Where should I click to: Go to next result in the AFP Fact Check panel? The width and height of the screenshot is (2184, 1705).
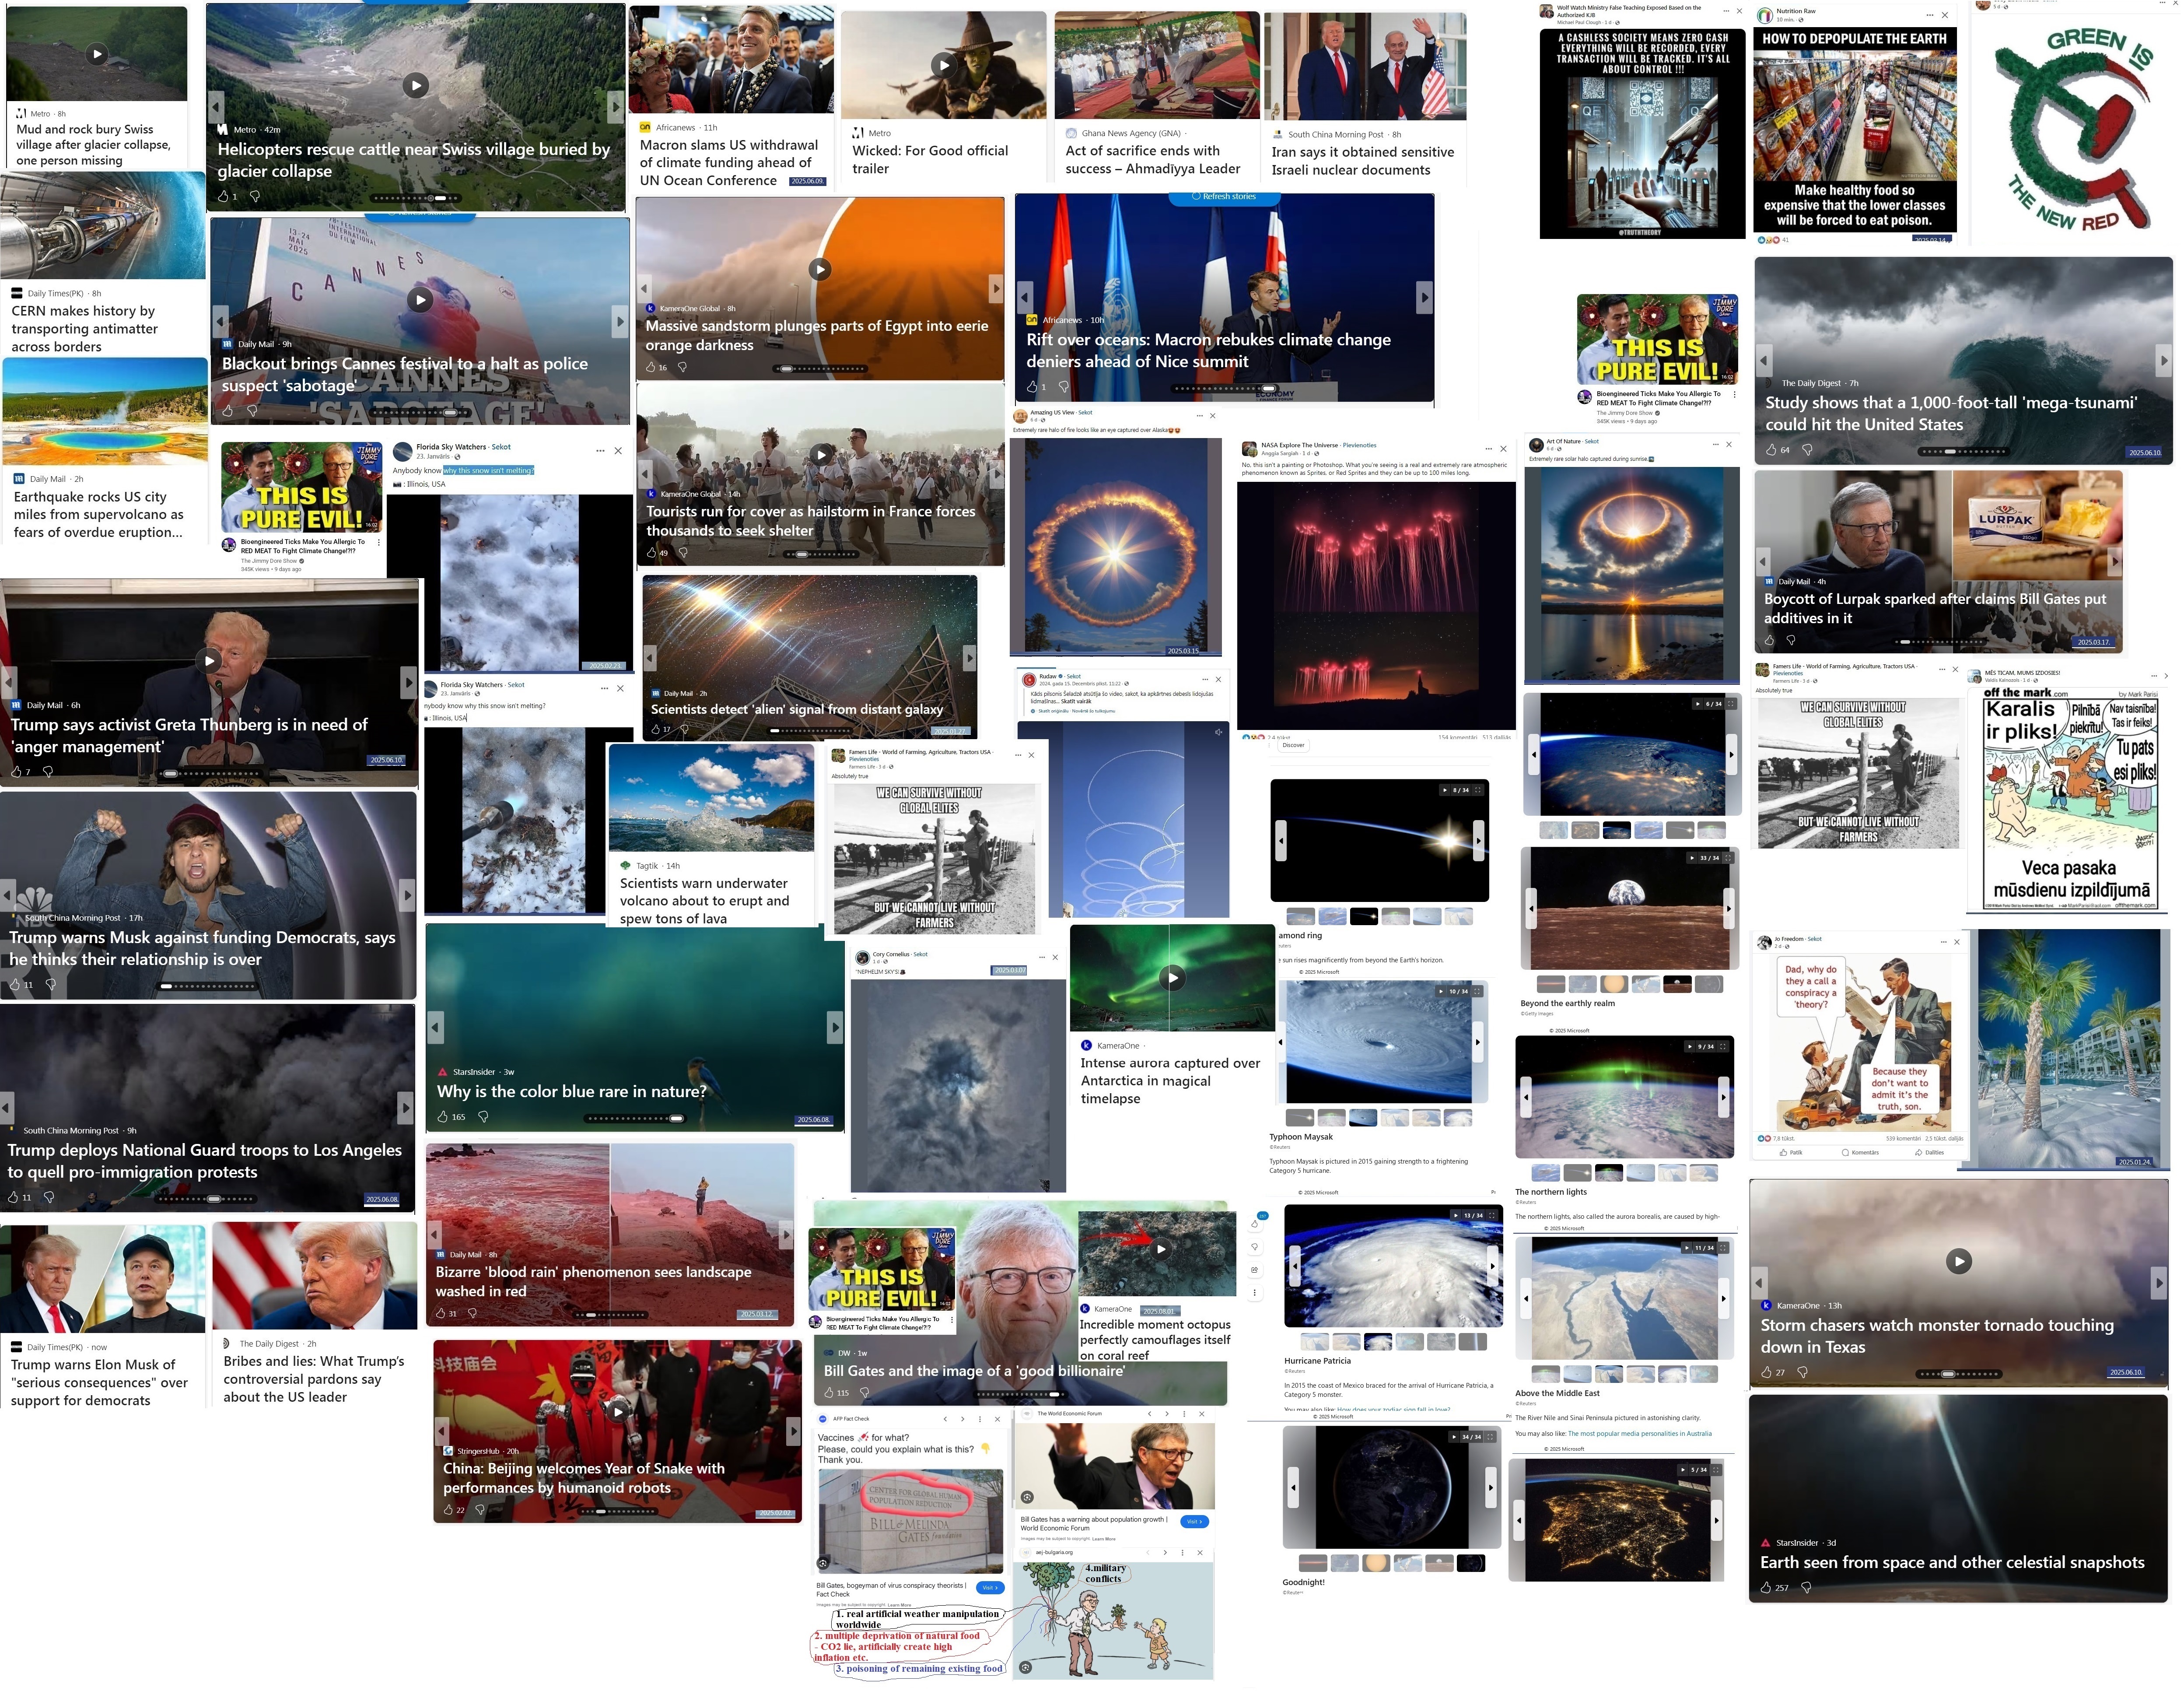[962, 1418]
